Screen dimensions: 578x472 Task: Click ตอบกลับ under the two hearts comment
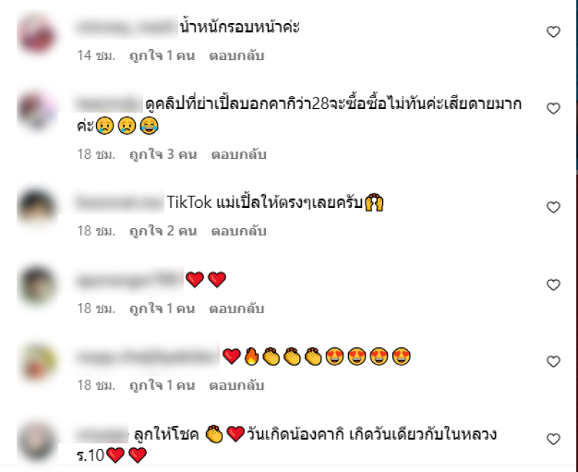(237, 308)
